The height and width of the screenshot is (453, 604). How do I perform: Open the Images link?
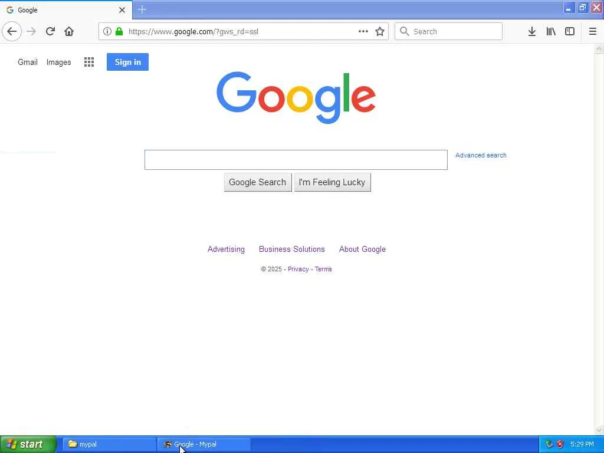point(58,62)
